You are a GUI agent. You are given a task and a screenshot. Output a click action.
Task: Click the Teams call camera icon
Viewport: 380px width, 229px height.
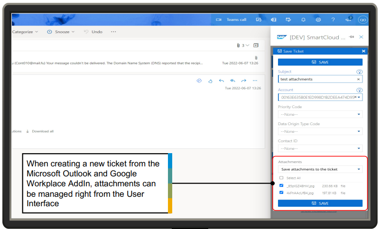pyautogui.click(x=219, y=19)
